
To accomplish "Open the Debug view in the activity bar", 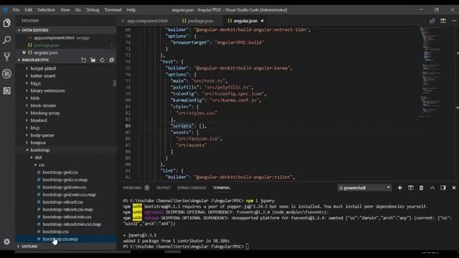I will pos(6,74).
